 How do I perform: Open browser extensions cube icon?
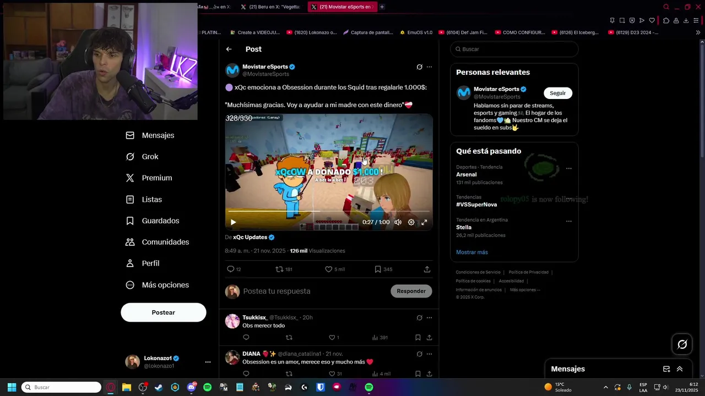(666, 20)
